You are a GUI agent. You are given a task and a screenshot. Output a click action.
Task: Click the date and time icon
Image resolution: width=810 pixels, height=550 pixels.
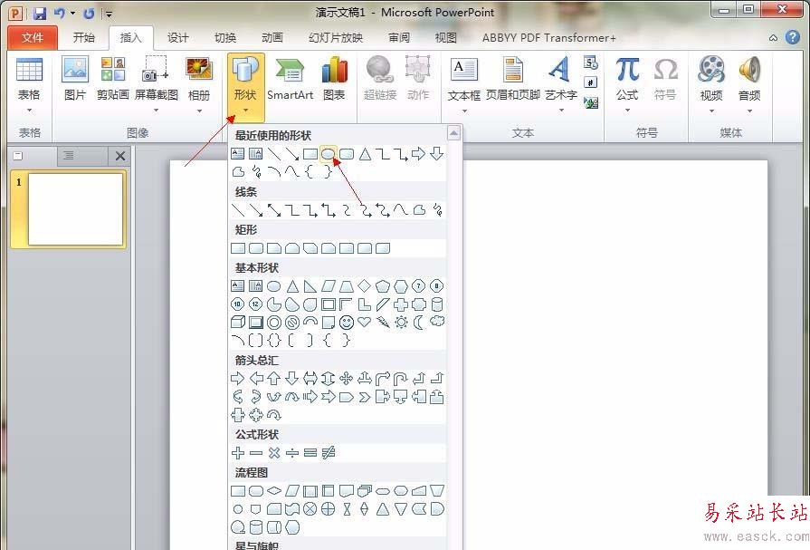590,63
